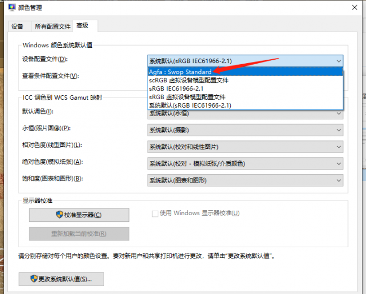Click the 查看条件配置文件(V) label
Image resolution: width=366 pixels, height=294 pixels.
(x=51, y=76)
